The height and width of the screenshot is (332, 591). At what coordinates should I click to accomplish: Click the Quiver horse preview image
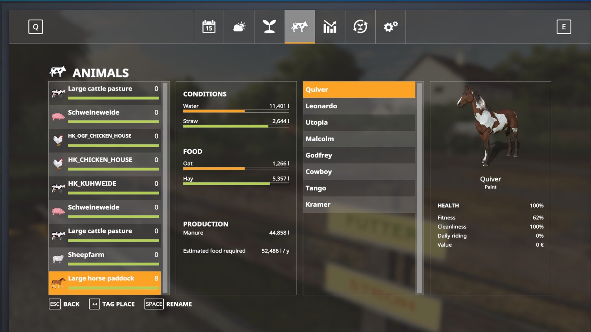[x=489, y=126]
